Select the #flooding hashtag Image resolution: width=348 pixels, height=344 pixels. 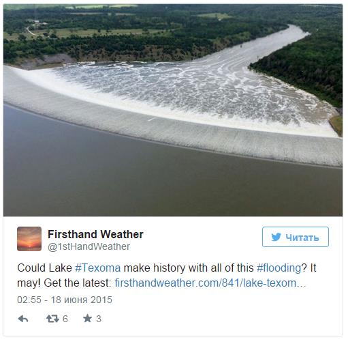pyautogui.click(x=279, y=268)
